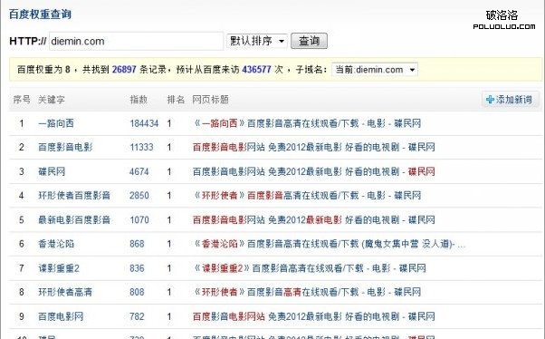Click the blue plus icon beside 添加新词
The image size is (545, 339).
(490, 100)
